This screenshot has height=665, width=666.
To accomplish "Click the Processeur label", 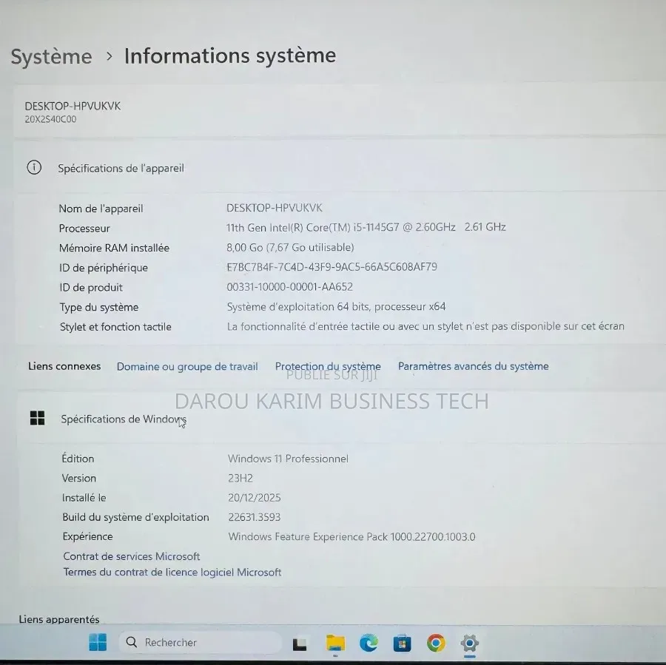I will [x=84, y=229].
